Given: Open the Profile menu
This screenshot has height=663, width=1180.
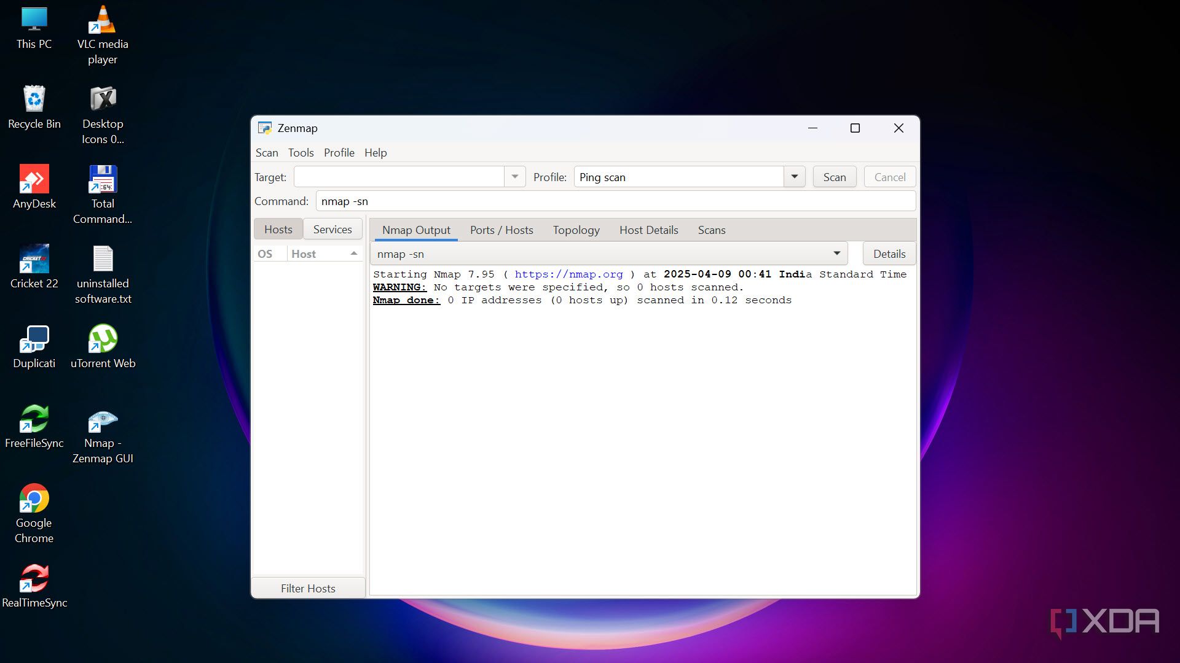Looking at the screenshot, I should pyautogui.click(x=339, y=153).
